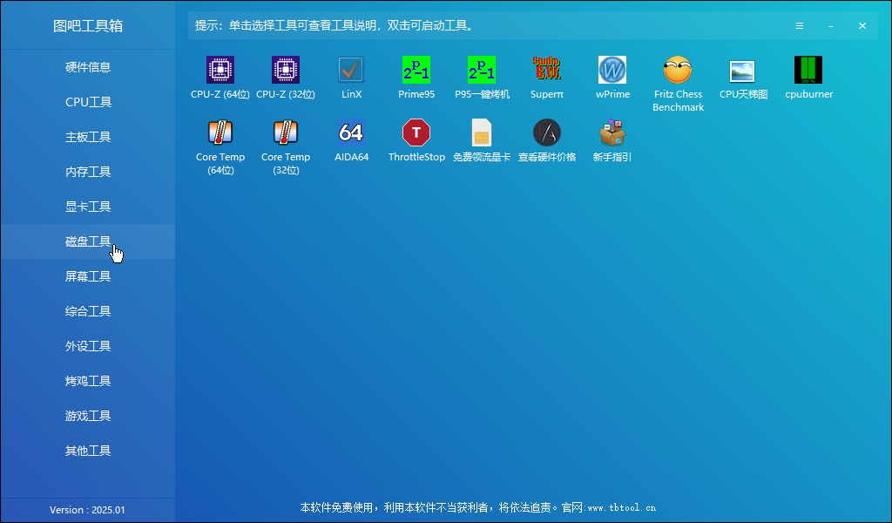The height and width of the screenshot is (523, 892).
Task: Minimize the toolbox window
Action: pos(830,25)
